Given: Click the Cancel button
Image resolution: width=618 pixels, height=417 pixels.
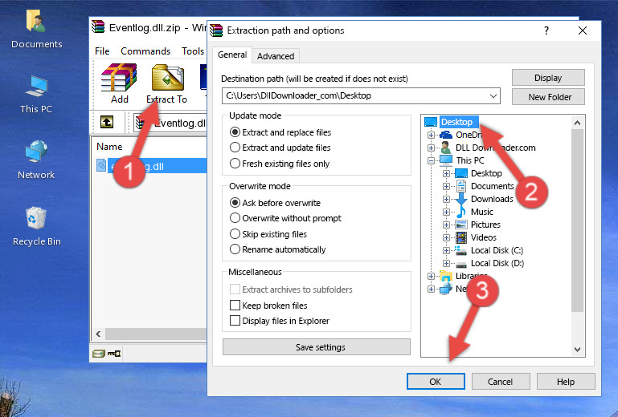Looking at the screenshot, I should click(501, 382).
